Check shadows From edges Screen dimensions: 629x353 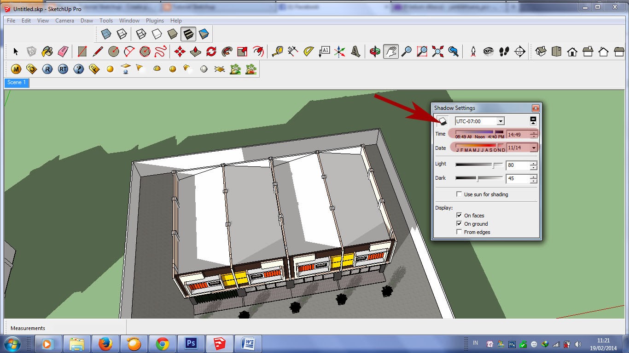coord(459,232)
